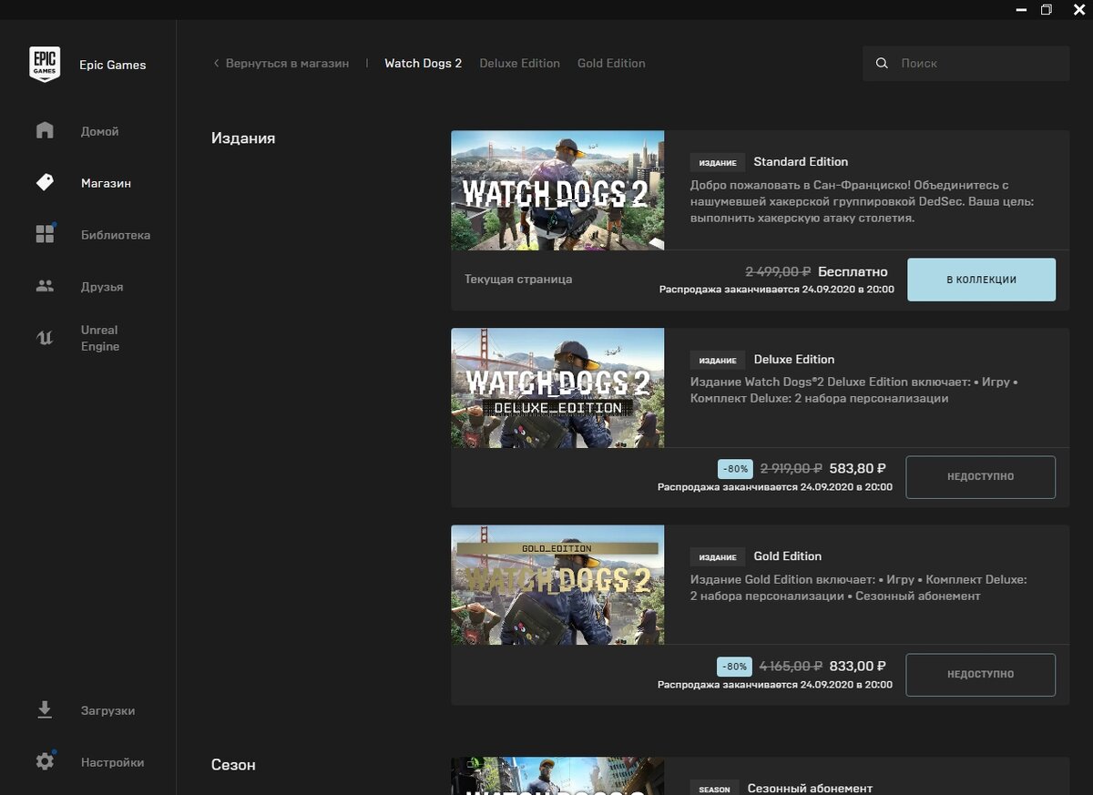Click the -80% badge on Deluxe Edition
Image resolution: width=1093 pixels, height=795 pixels.
pyautogui.click(x=735, y=469)
